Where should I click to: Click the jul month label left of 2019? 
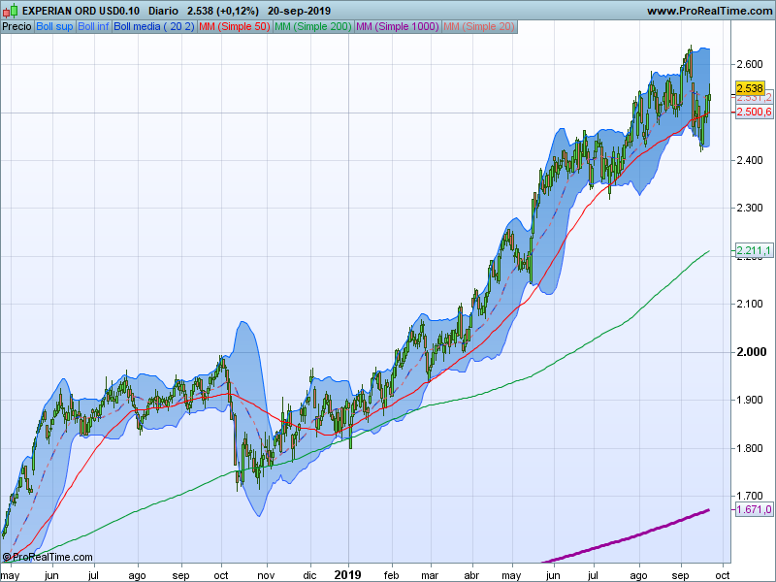coord(93,575)
